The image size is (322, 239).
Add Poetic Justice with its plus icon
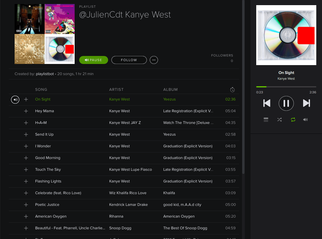26,205
